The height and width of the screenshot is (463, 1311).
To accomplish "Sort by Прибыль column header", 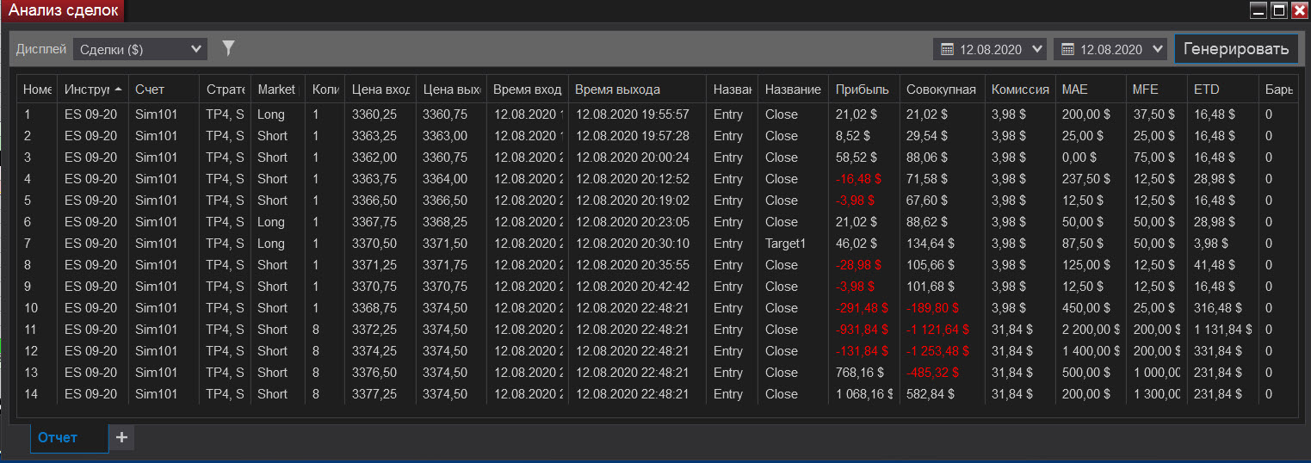I will coord(864,90).
